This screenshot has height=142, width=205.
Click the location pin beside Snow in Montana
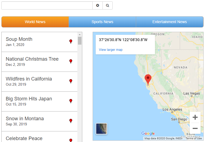point(71,121)
